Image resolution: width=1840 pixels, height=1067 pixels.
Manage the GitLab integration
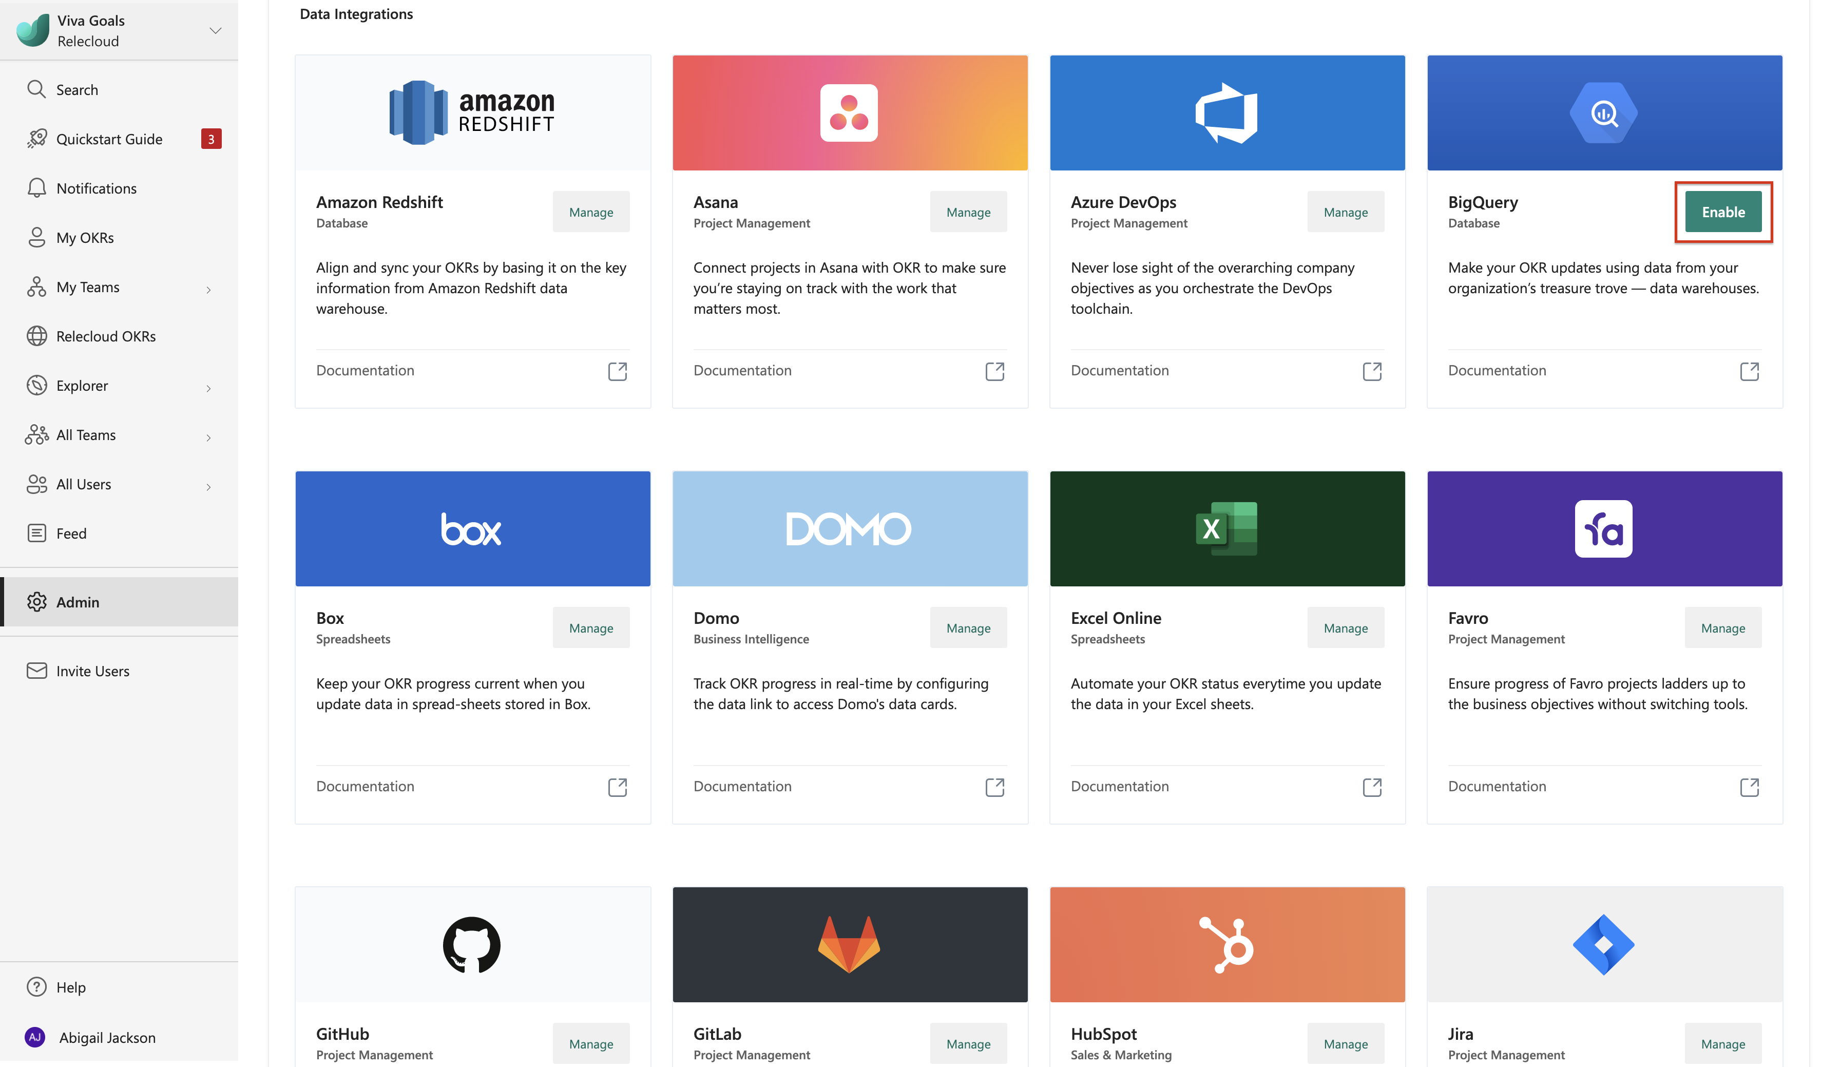pos(969,1043)
